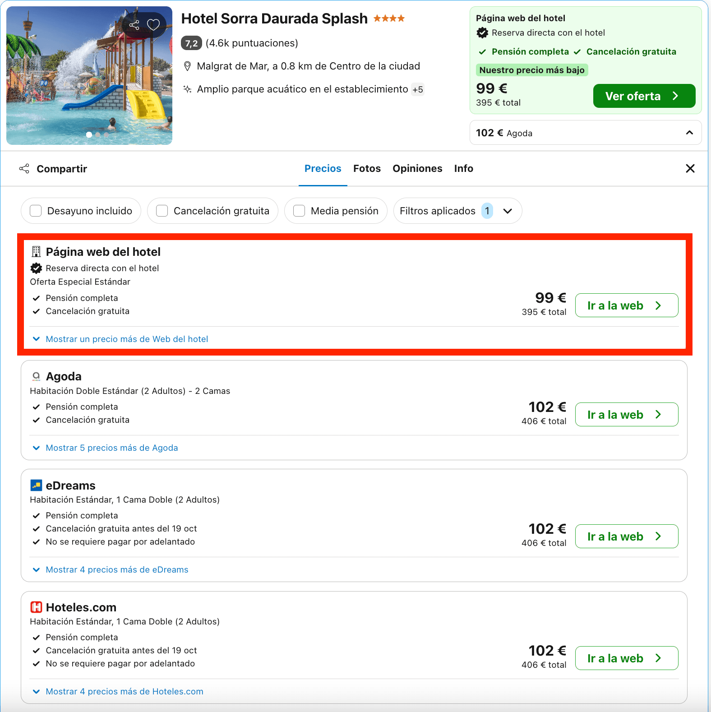Click the location pin icon near Malgrat de Mar
This screenshot has height=712, width=711.
[x=188, y=66]
